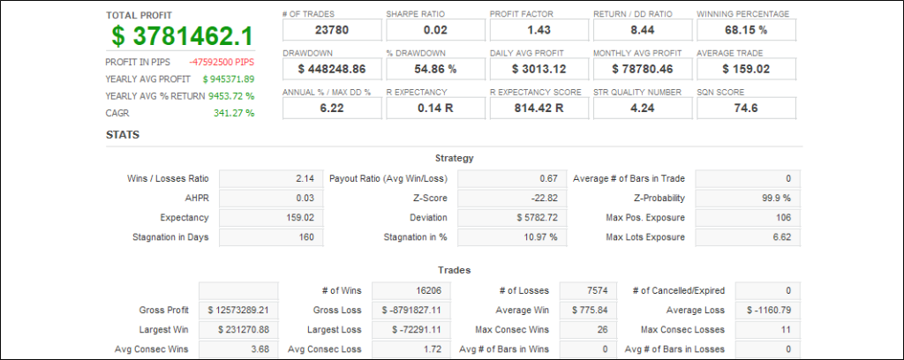
Task: Click the Return / DD Ratio value
Action: 642,31
